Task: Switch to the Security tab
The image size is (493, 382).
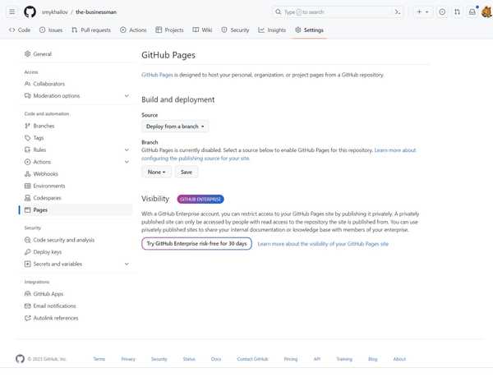Action: tap(235, 30)
